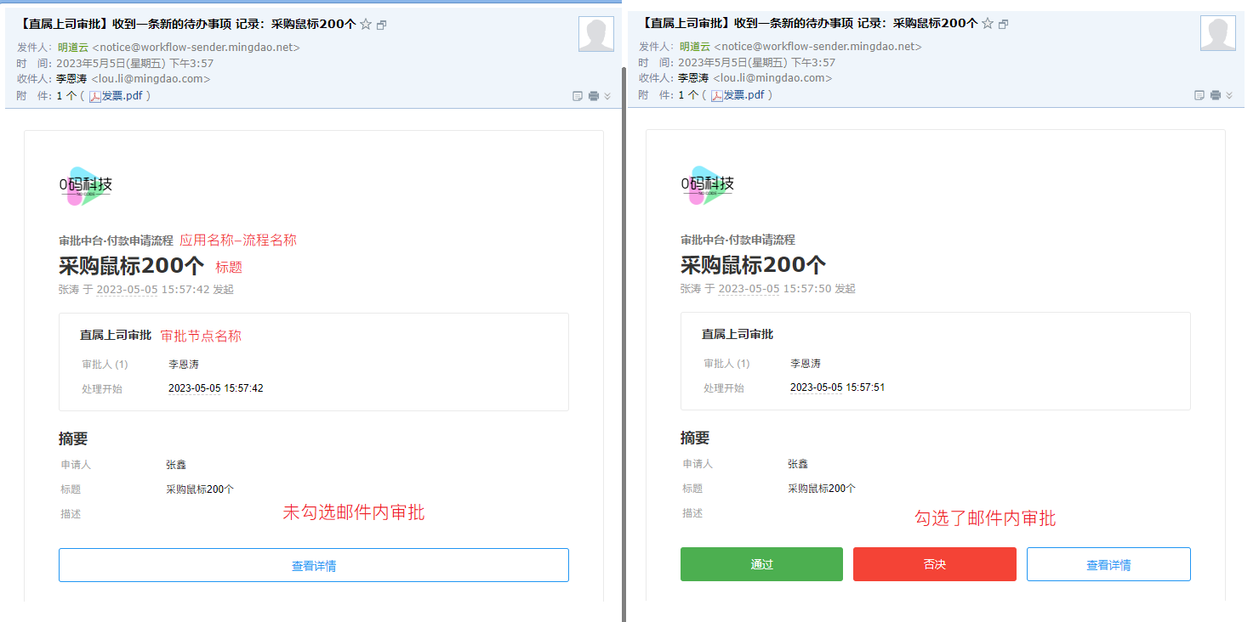1259x622 pixels.
Task: Click the note icon in left email header
Action: 578,96
